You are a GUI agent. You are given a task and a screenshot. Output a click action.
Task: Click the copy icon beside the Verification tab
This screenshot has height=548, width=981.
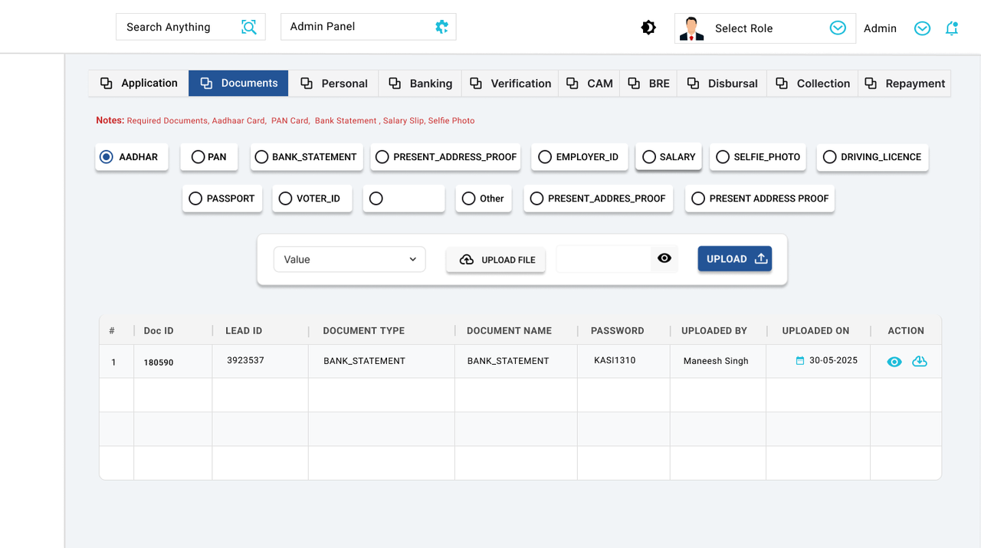click(475, 84)
